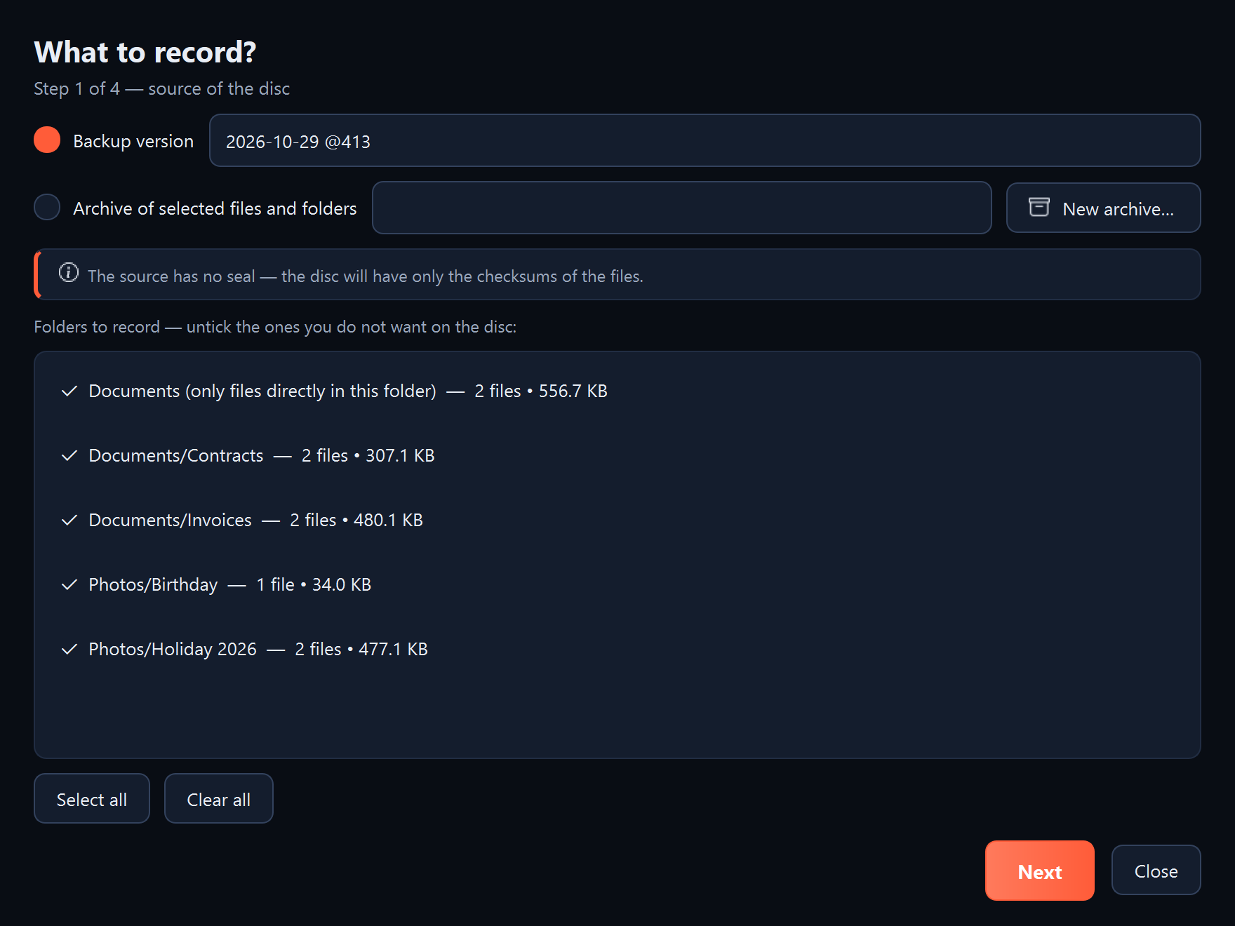Click the "Folders to record" instruction text
The height and width of the screenshot is (926, 1235).
click(275, 327)
